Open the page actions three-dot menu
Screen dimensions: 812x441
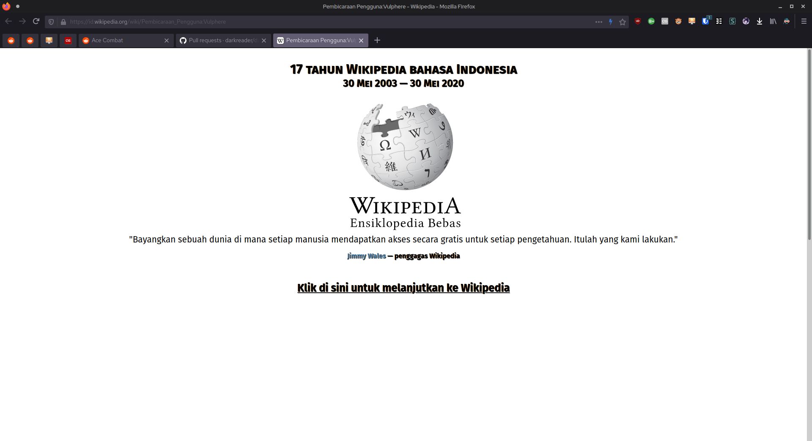(598, 22)
